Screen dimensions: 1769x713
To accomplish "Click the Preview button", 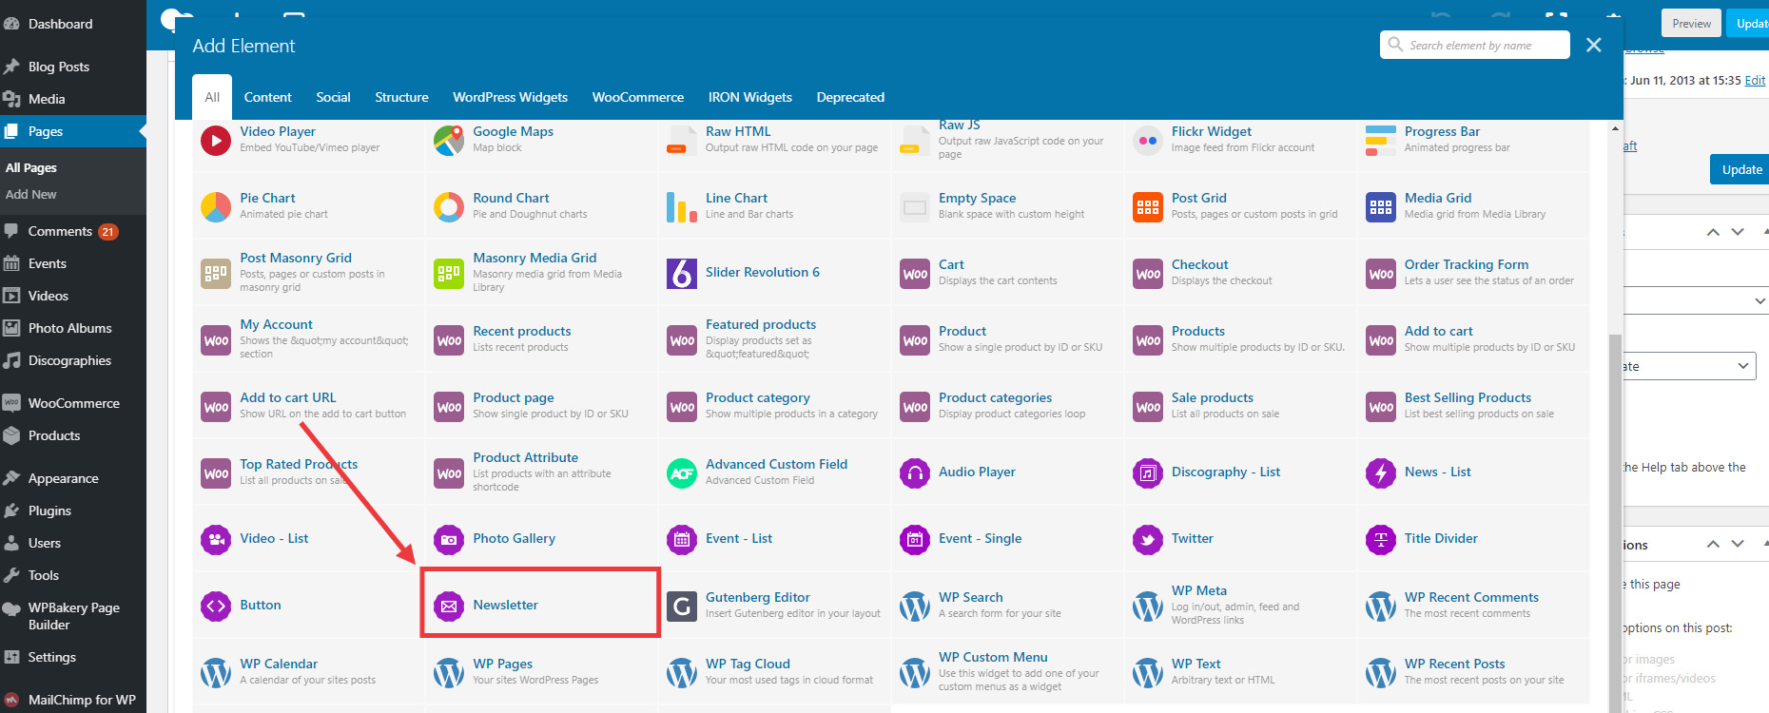I will pos(1691,24).
